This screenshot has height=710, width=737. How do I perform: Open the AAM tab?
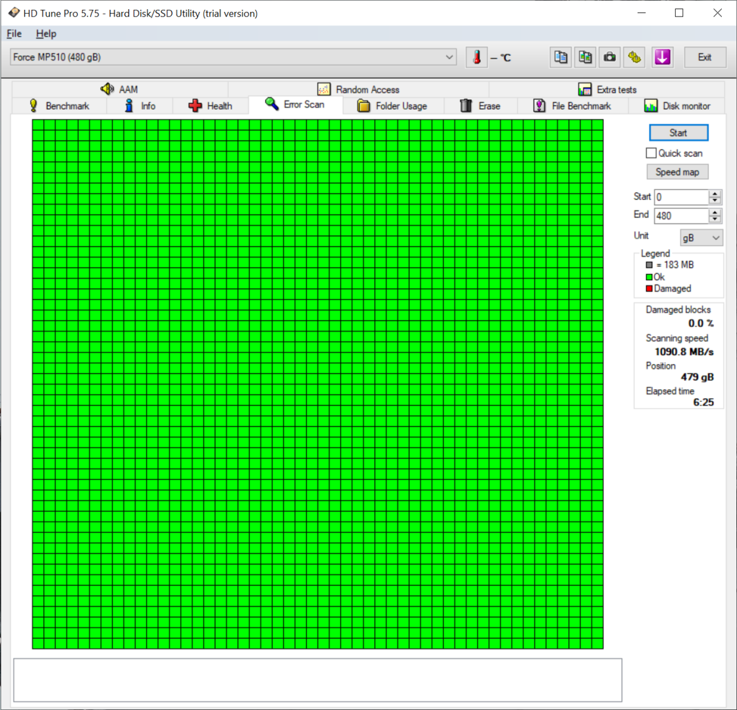pos(119,89)
